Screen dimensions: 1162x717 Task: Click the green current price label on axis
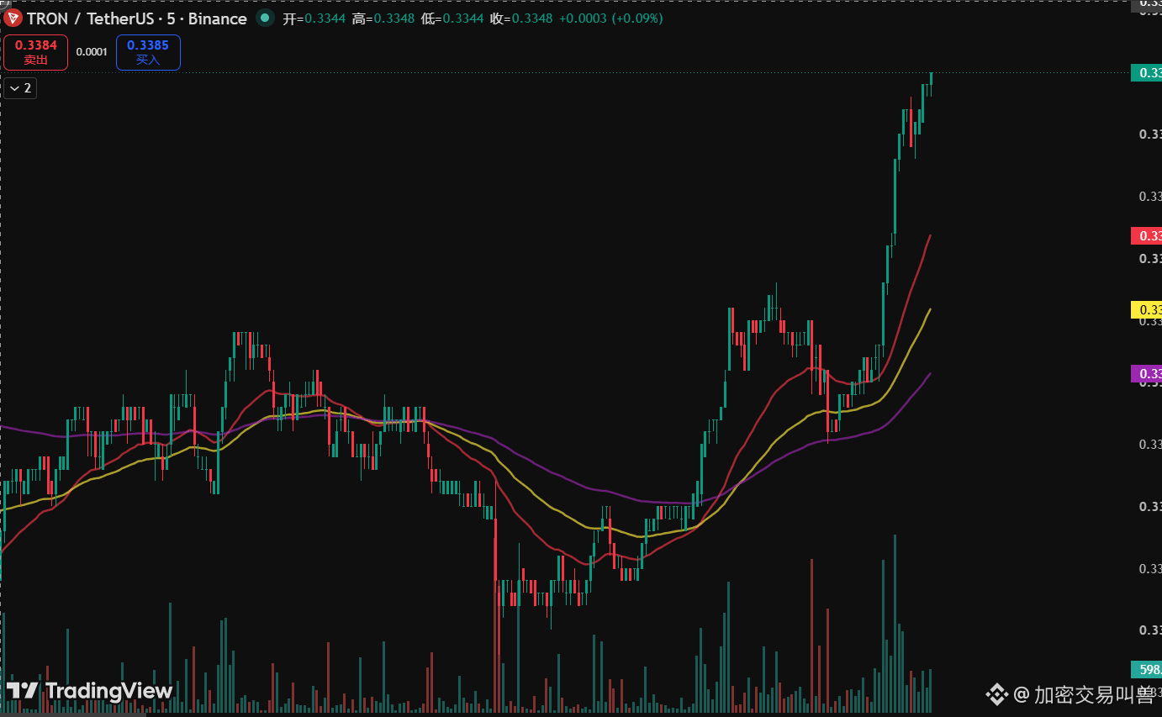pos(1147,73)
